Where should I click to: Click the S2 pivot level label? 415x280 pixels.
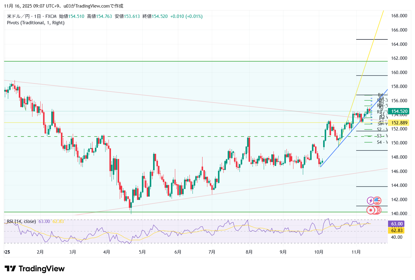[x=380, y=130]
